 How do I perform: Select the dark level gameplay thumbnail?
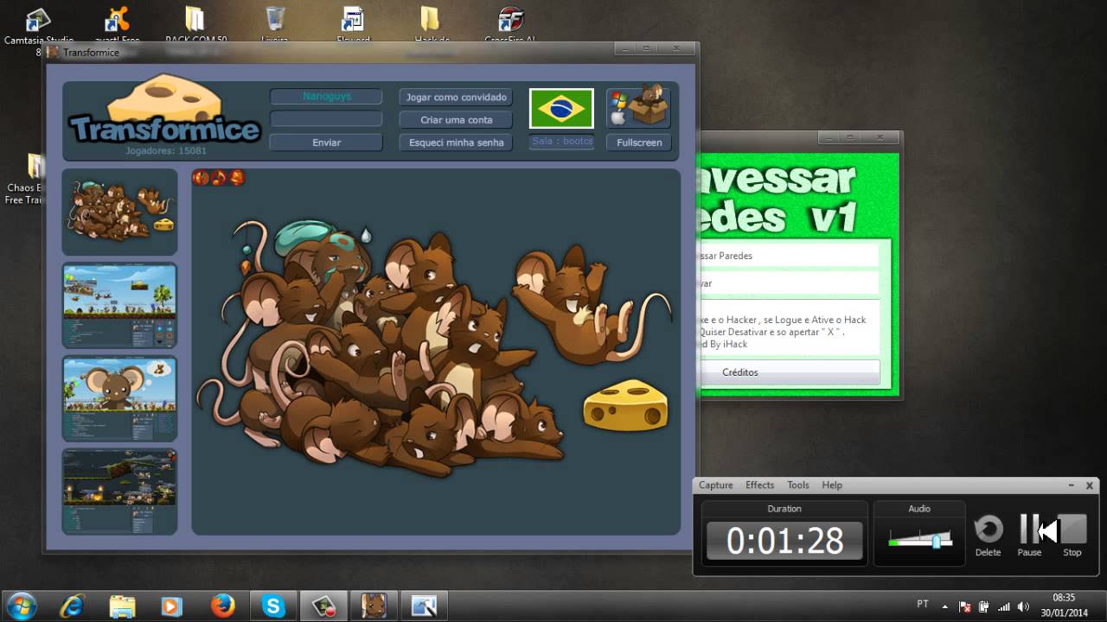click(119, 492)
